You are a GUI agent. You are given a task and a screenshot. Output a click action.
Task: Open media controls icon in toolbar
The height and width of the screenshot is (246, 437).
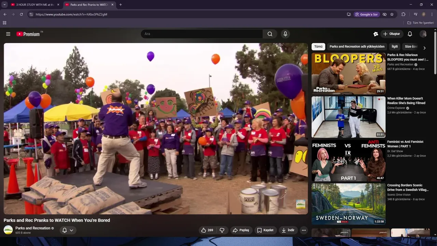(x=415, y=14)
